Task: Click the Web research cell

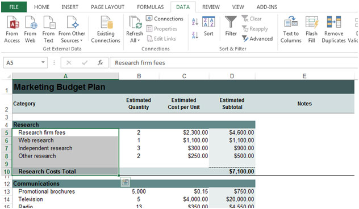Action: pos(65,140)
